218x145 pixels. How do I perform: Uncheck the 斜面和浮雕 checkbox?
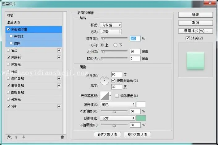(9, 29)
